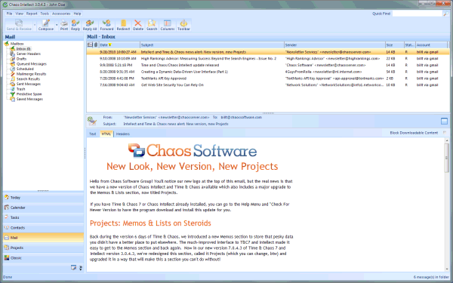Click the Quick Find search icon
The width and height of the screenshot is (453, 283).
[445, 14]
